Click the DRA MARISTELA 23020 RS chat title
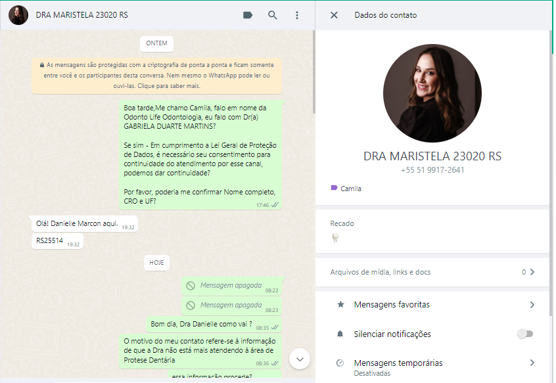 [82, 15]
